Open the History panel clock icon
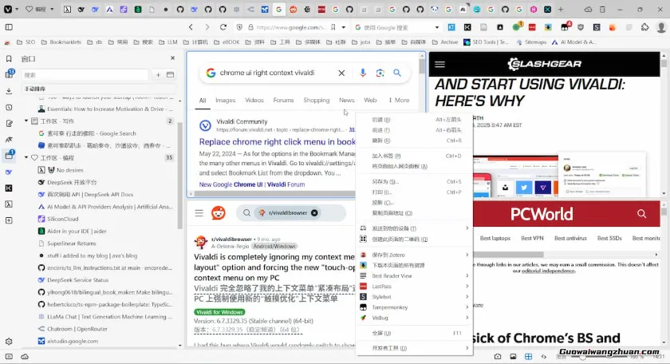This screenshot has width=670, height=364. point(9,107)
